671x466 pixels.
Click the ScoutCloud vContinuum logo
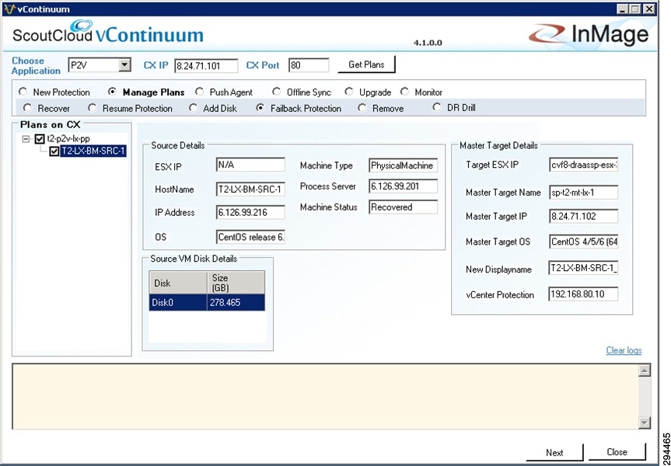(108, 33)
